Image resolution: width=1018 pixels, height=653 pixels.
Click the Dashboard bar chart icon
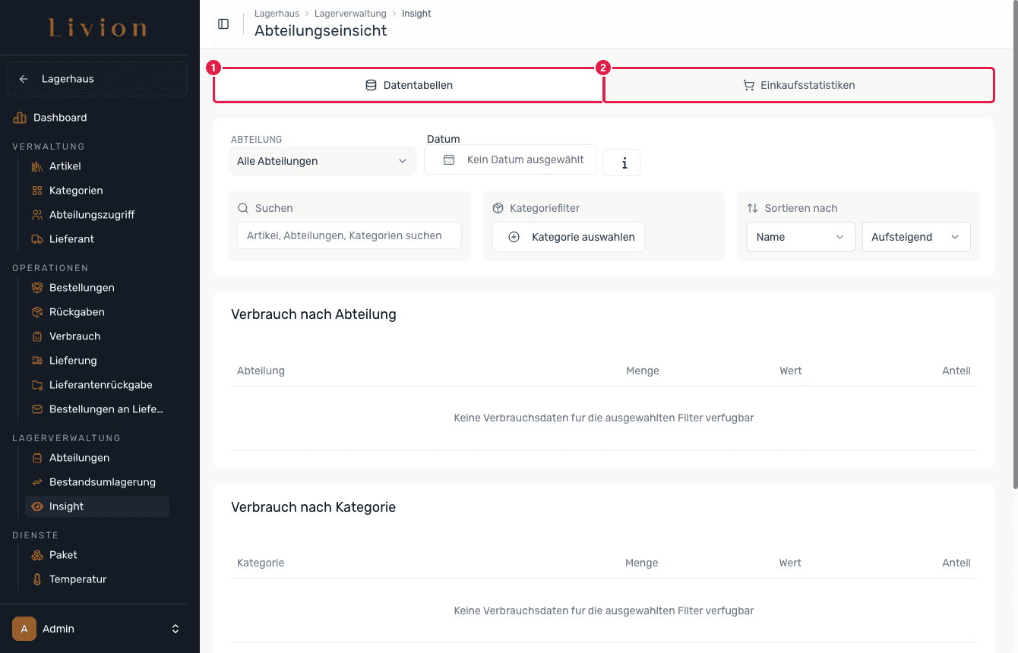20,118
